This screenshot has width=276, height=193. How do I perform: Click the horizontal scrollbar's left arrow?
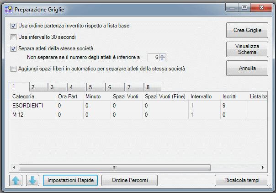(14, 167)
